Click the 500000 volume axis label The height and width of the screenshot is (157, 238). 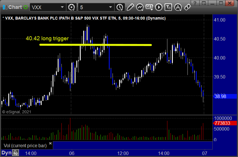click(221, 129)
